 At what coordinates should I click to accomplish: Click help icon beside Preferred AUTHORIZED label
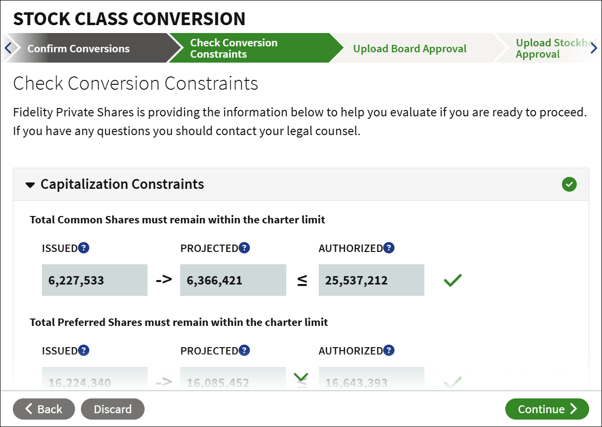pos(389,351)
